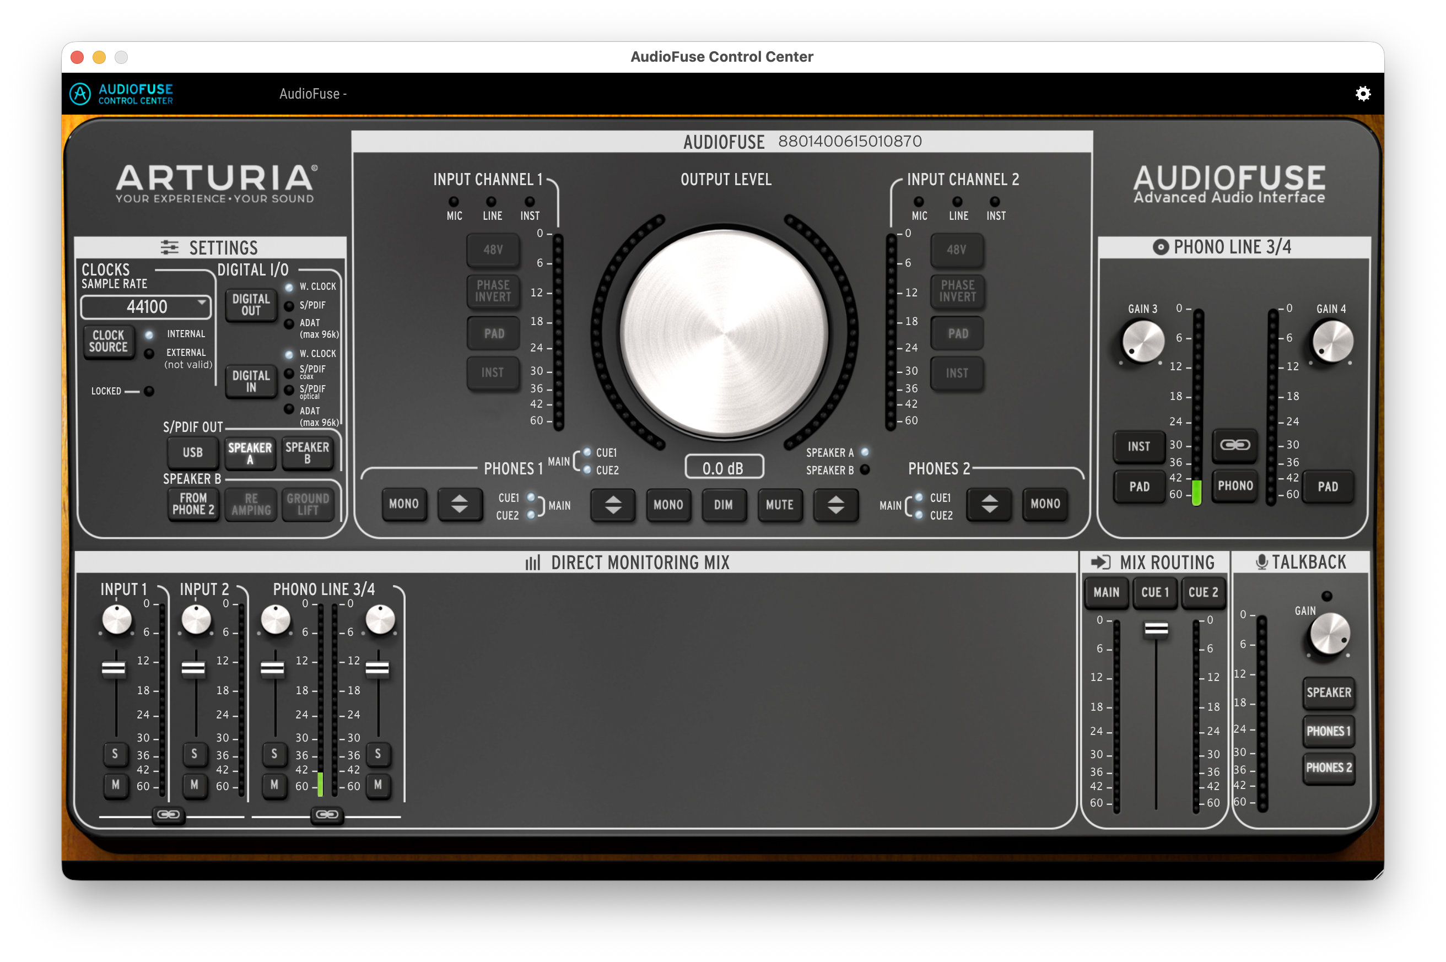Switch to MAIN in the Mix Routing panel
This screenshot has width=1446, height=962.
[1106, 592]
